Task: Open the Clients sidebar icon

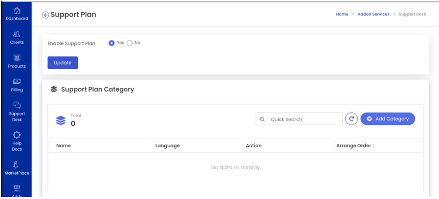Action: pyautogui.click(x=17, y=34)
